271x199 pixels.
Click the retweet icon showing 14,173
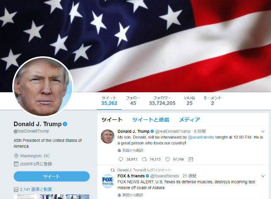click(x=144, y=159)
